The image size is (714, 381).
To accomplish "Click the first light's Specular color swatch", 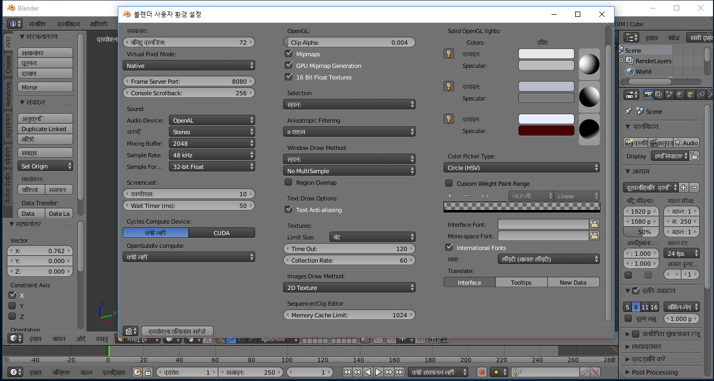I will pos(546,66).
